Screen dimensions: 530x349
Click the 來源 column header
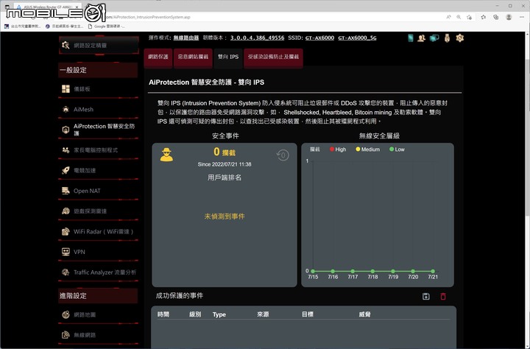click(x=263, y=314)
